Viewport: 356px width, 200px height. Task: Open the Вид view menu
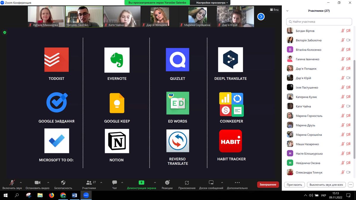pyautogui.click(x=274, y=10)
